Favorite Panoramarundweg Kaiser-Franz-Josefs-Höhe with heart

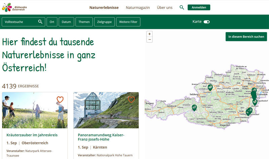point(131,99)
